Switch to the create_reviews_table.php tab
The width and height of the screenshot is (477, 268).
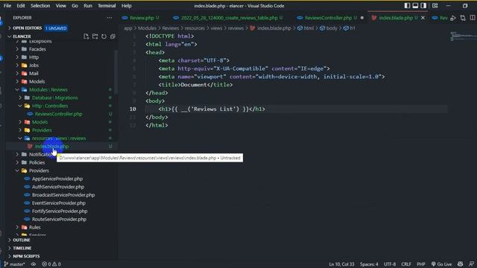pyautogui.click(x=229, y=18)
